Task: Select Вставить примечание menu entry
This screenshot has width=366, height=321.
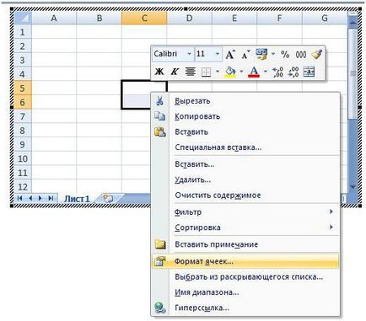Action: pos(245,244)
